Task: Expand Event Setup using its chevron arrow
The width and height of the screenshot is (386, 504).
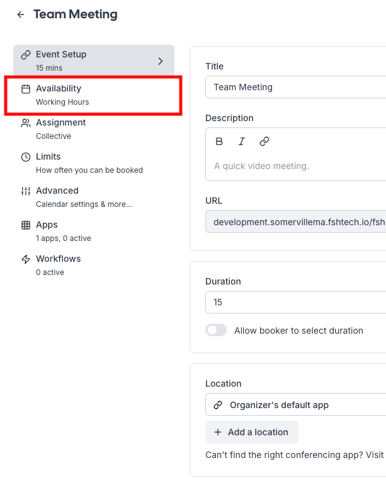Action: coord(160,61)
